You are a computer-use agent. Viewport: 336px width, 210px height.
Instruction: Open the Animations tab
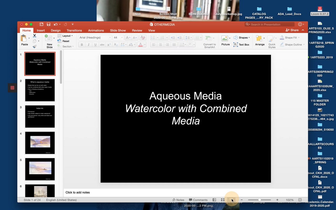click(96, 30)
